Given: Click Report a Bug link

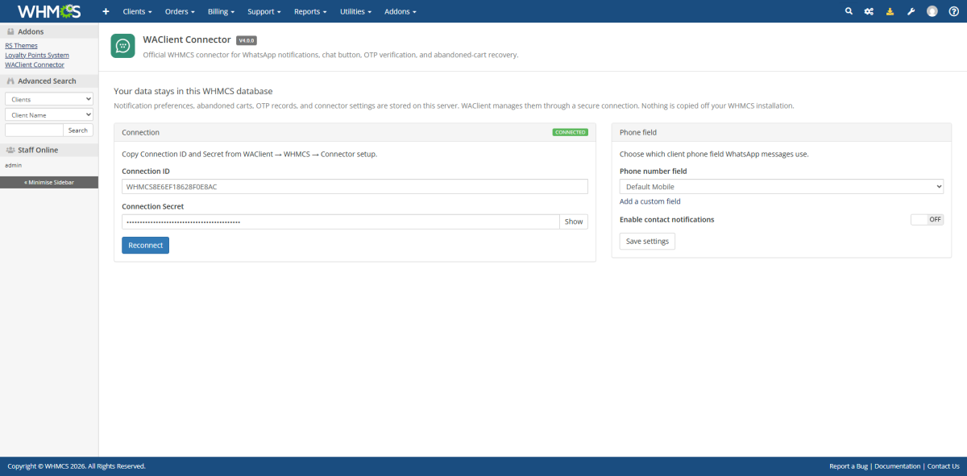Looking at the screenshot, I should click(849, 466).
